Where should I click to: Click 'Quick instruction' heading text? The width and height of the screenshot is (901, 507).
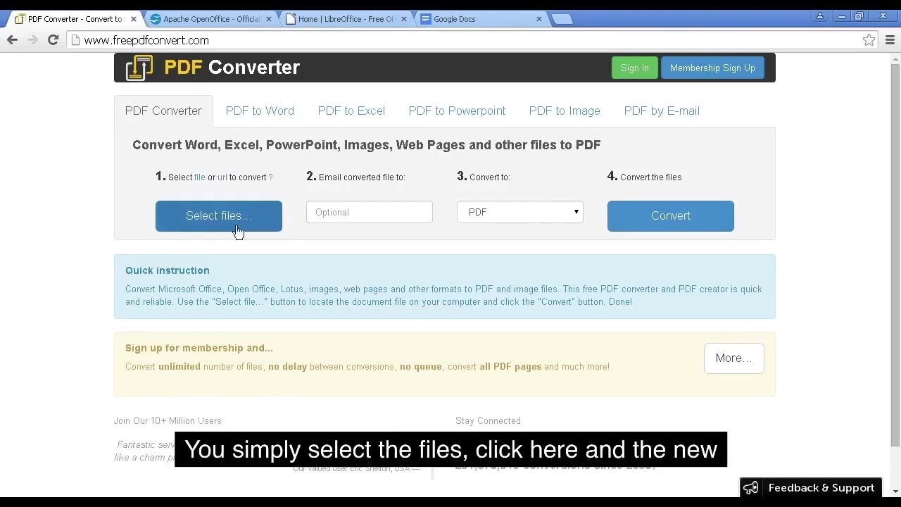click(168, 270)
